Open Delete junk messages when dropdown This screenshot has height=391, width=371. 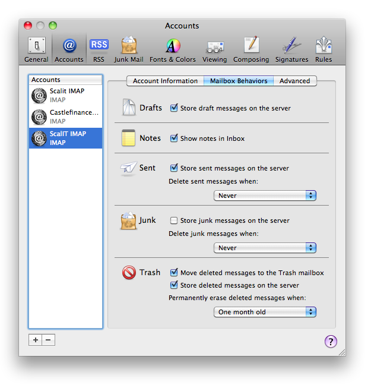click(265, 248)
